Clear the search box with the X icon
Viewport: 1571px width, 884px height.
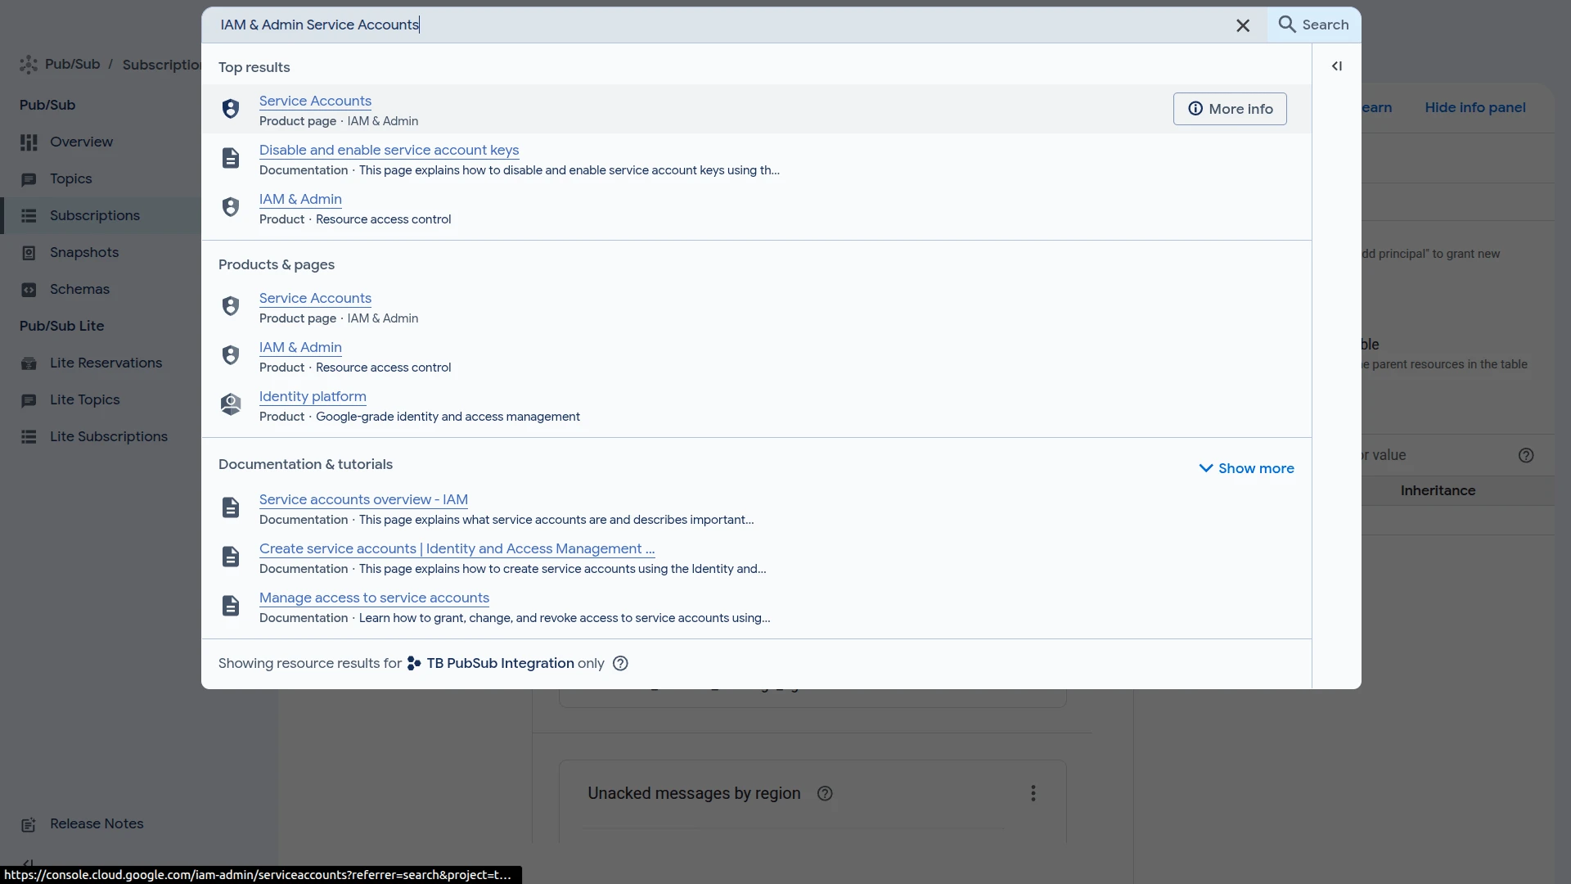point(1243,25)
